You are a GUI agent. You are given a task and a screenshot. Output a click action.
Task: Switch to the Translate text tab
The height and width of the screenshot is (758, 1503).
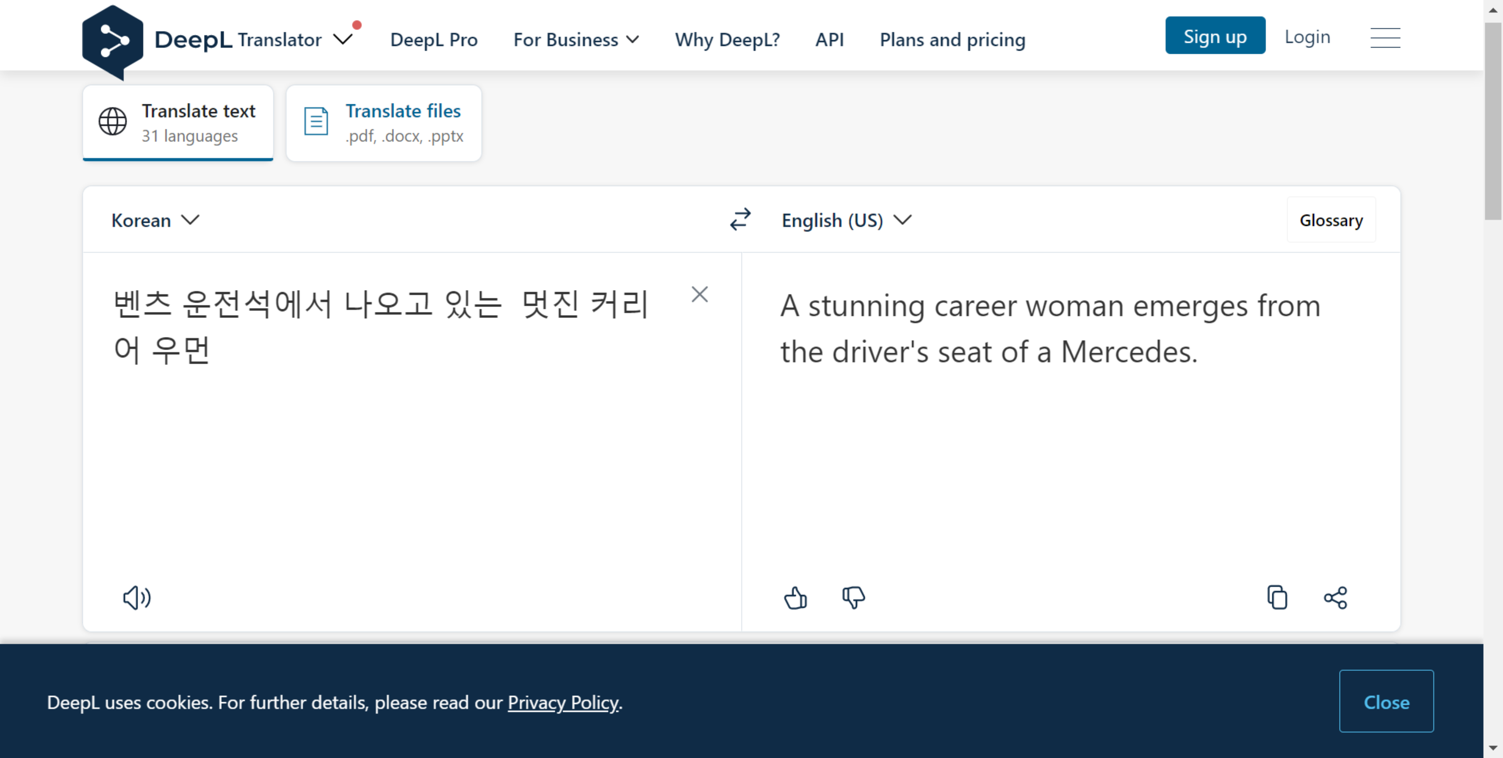[178, 123]
